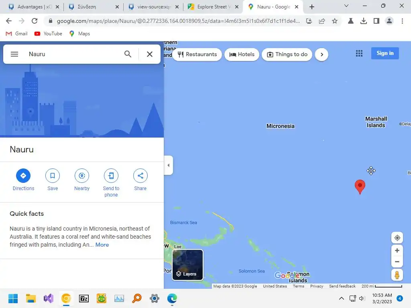This screenshot has width=411, height=308.
Task: Zoom out on the map with minus
Action: pos(397,261)
